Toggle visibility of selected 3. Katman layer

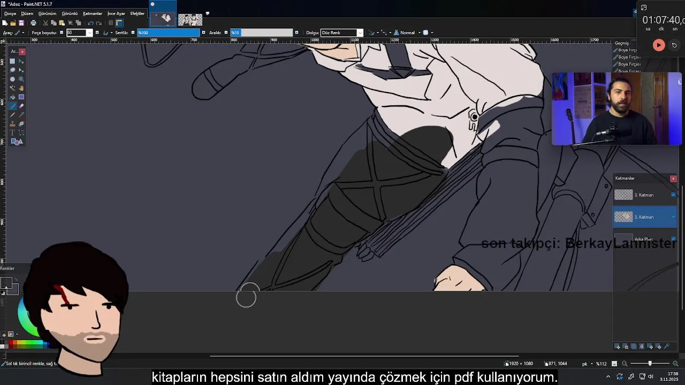coord(673,217)
